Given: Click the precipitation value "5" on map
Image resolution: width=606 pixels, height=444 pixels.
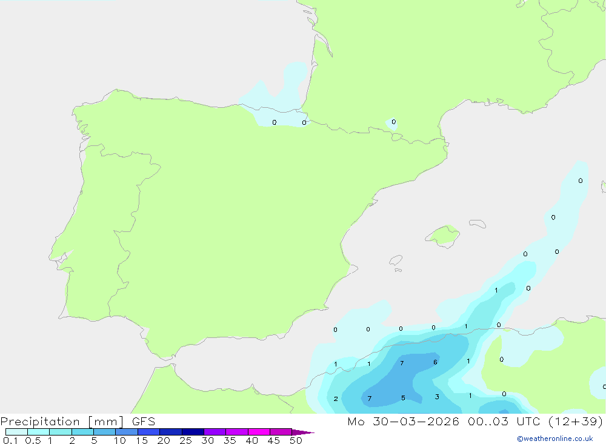Looking at the screenshot, I should click(x=403, y=397).
